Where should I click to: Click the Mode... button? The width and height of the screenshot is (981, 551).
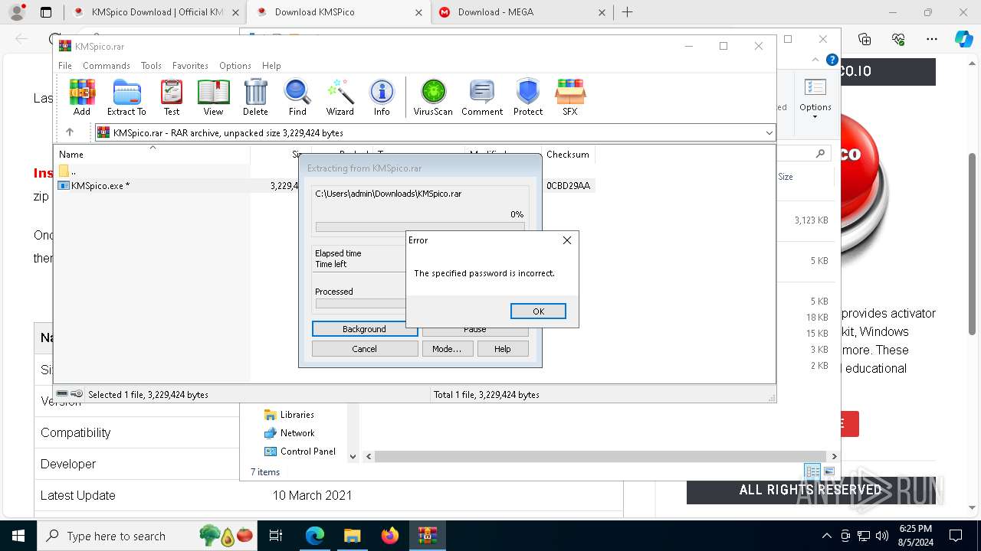tap(447, 349)
